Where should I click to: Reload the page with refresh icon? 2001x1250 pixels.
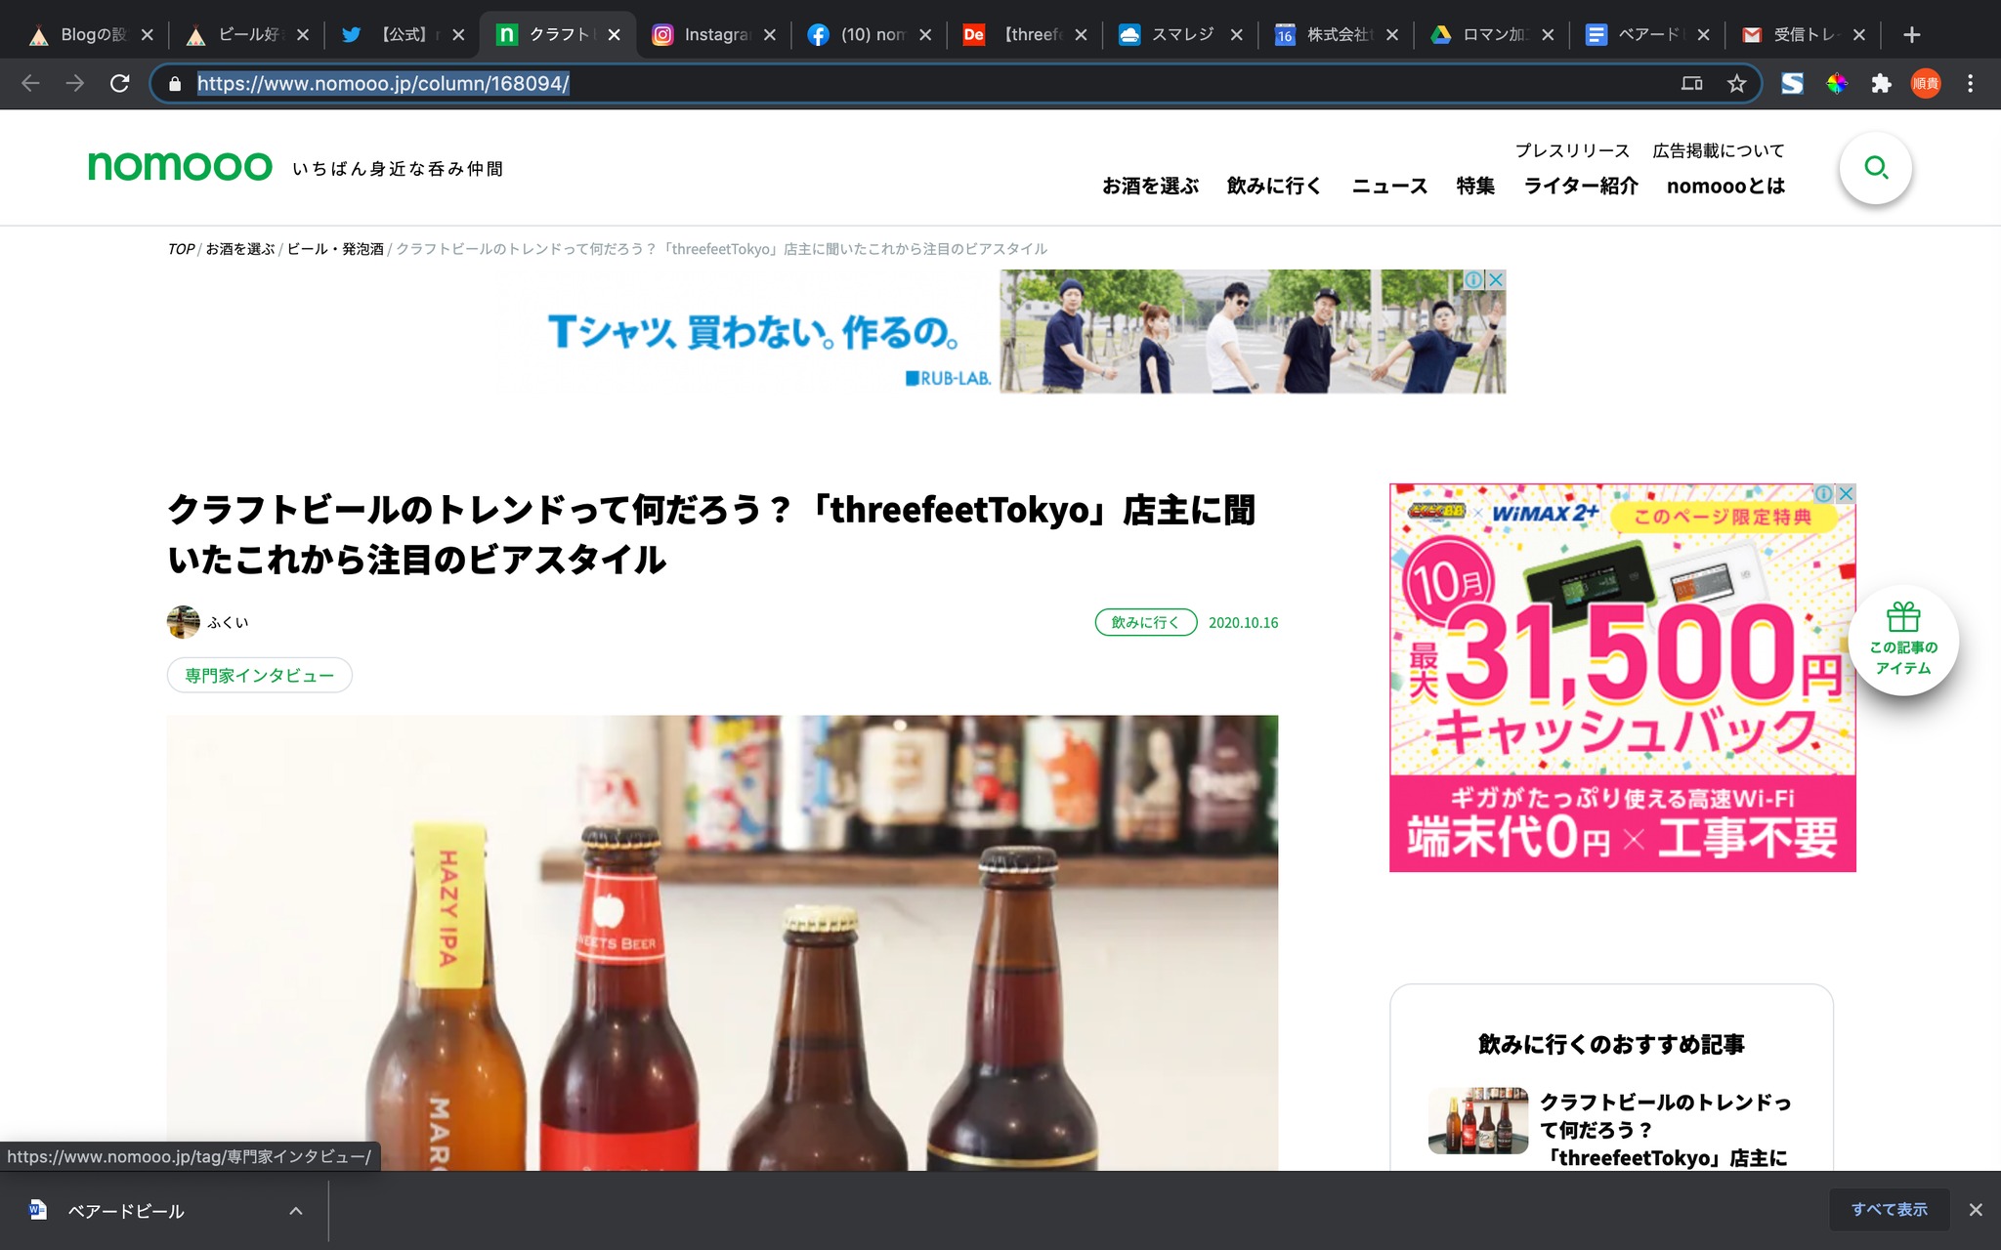(x=119, y=84)
